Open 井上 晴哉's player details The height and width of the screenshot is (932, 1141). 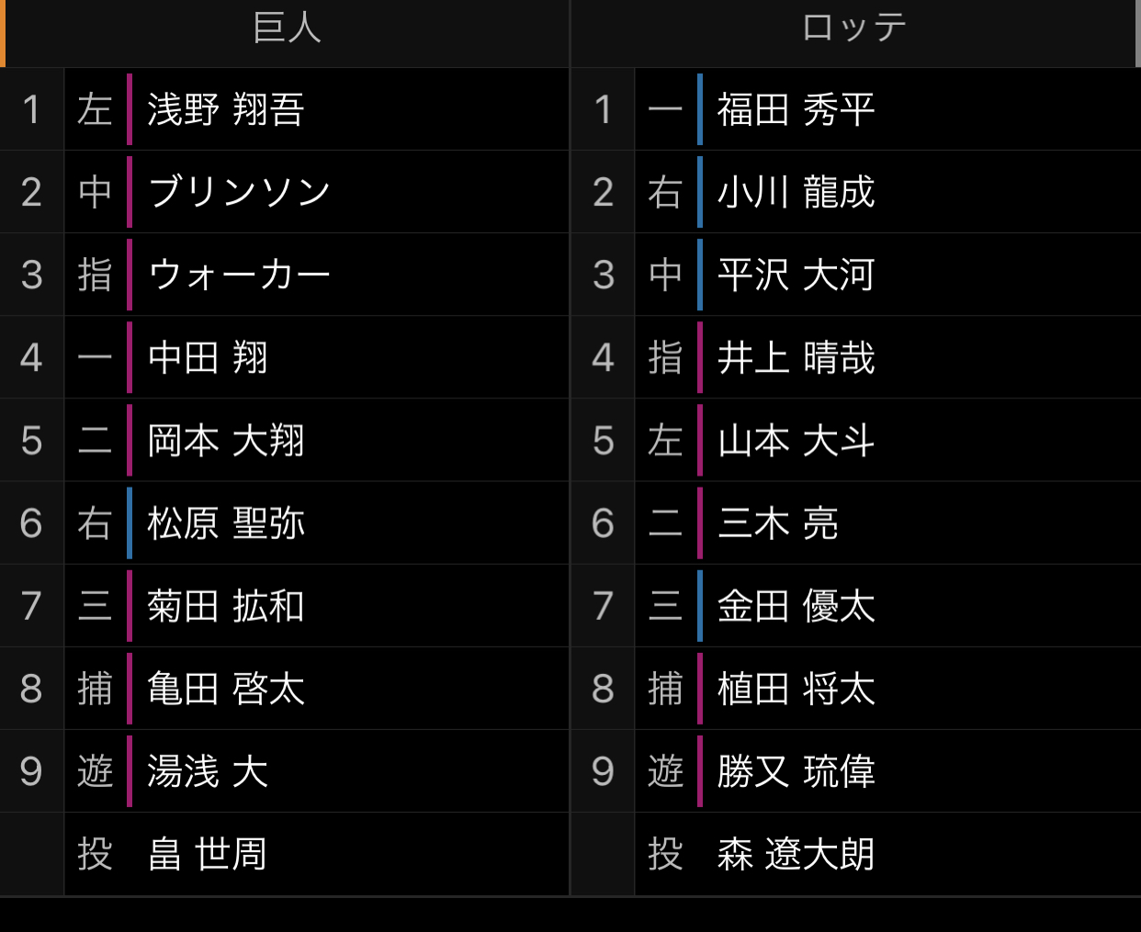click(796, 357)
